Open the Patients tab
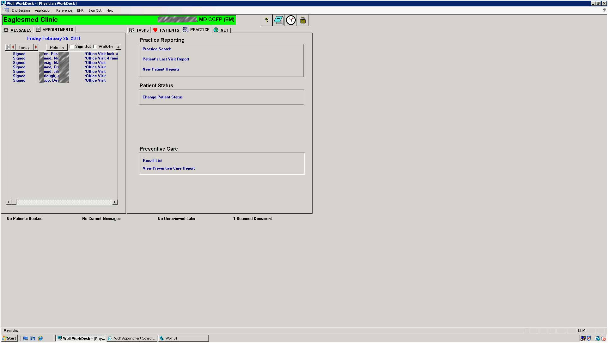This screenshot has height=343, width=608. [x=166, y=30]
